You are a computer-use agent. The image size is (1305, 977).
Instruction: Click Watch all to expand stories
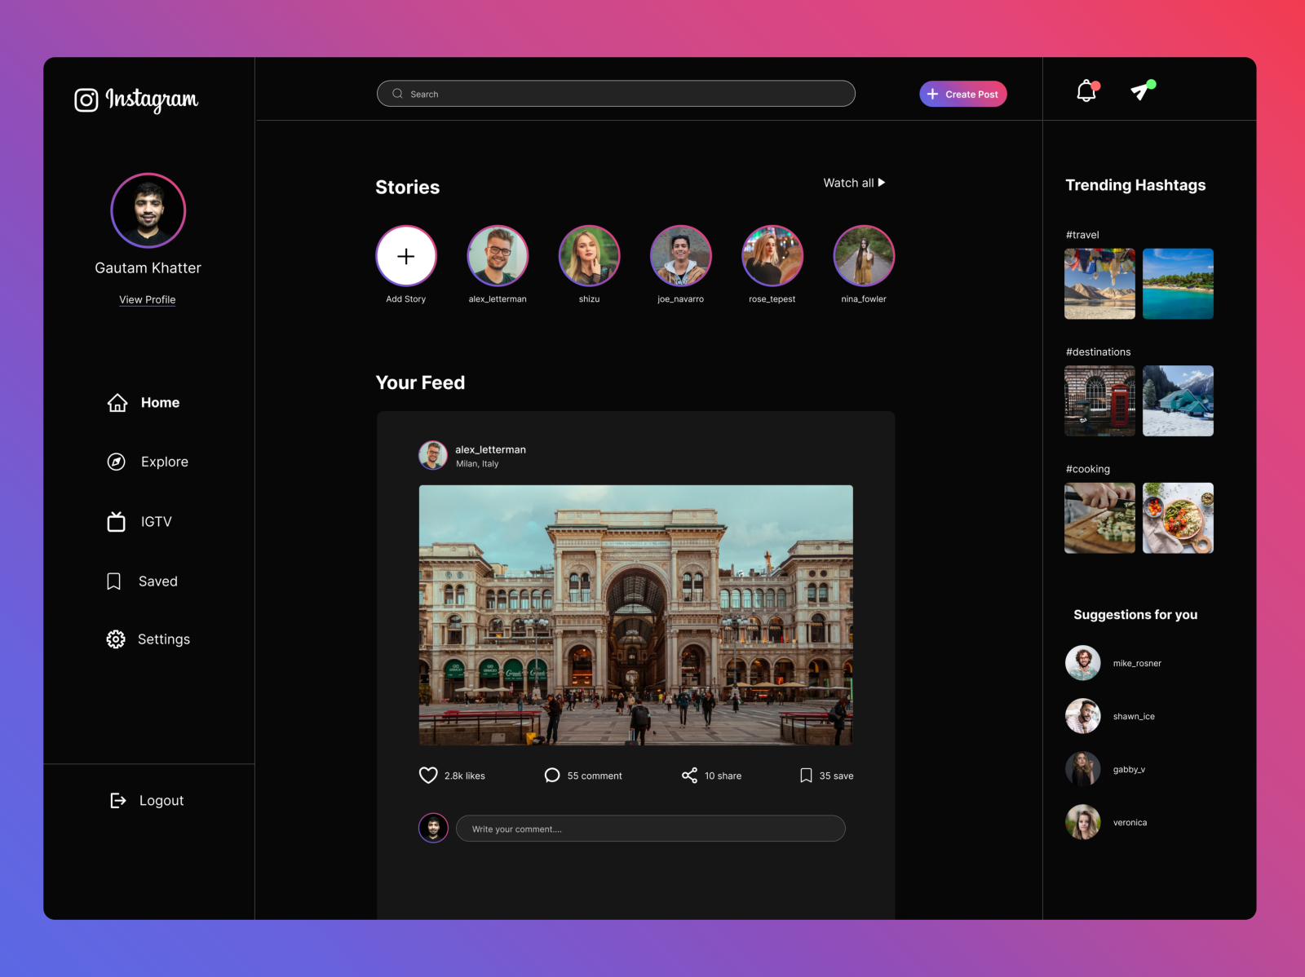pyautogui.click(x=852, y=183)
